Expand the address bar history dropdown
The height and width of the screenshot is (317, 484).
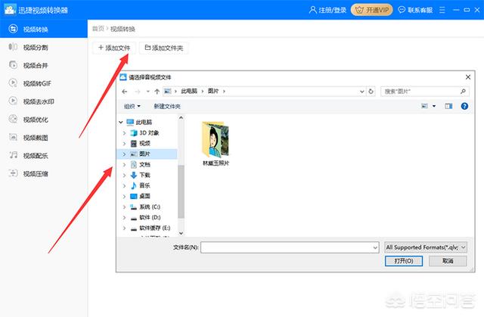point(361,92)
